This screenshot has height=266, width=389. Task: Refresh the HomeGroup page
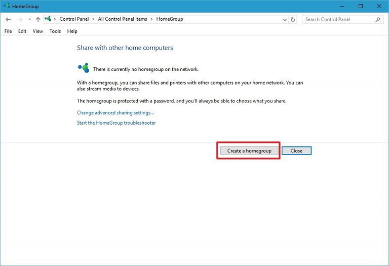(x=293, y=19)
